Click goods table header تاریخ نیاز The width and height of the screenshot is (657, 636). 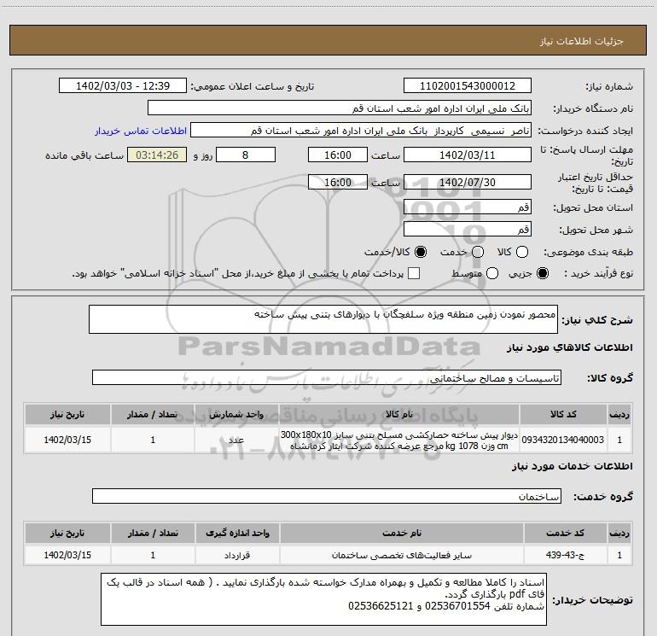(x=67, y=414)
